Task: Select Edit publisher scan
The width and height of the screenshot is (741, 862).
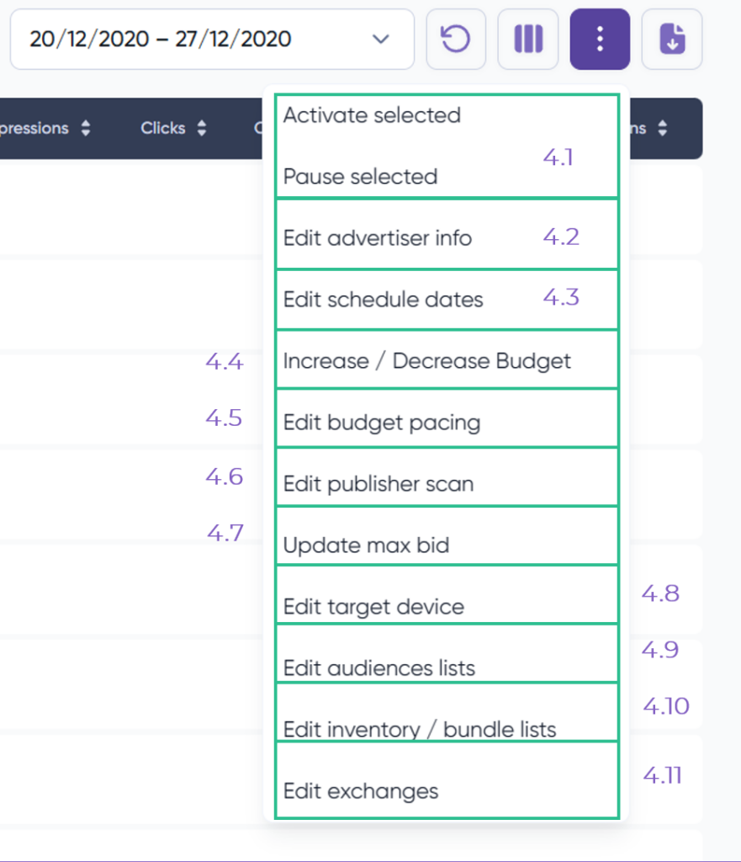Action: click(380, 483)
